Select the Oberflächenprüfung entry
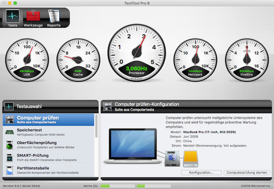The image size is (274, 189). [49, 145]
